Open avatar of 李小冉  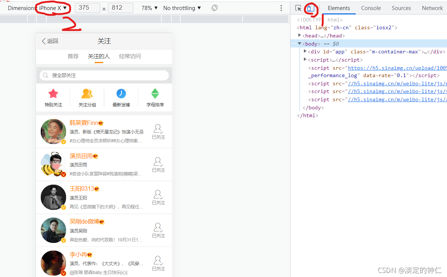coord(53,263)
